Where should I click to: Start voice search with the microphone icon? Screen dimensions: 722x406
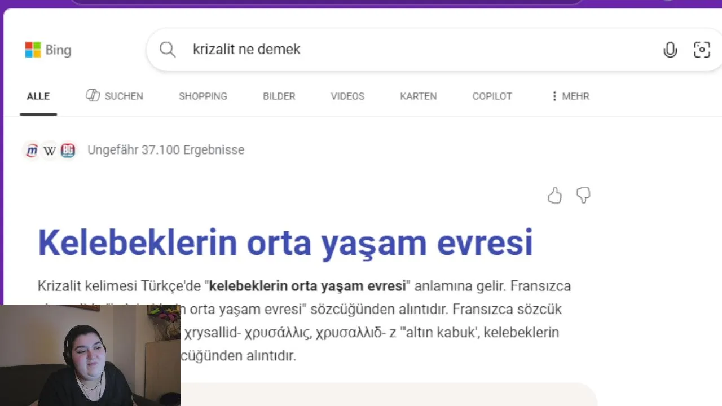click(x=670, y=50)
